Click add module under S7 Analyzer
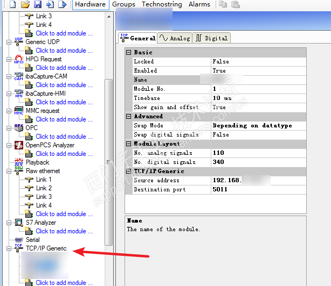 [64, 231]
